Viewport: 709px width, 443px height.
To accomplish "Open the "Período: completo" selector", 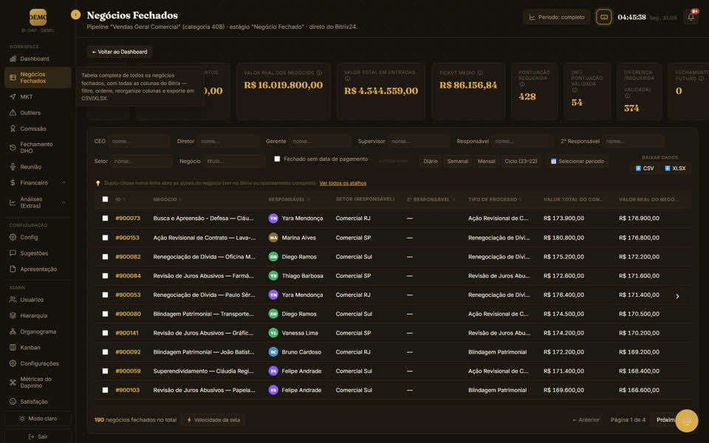I will [557, 17].
